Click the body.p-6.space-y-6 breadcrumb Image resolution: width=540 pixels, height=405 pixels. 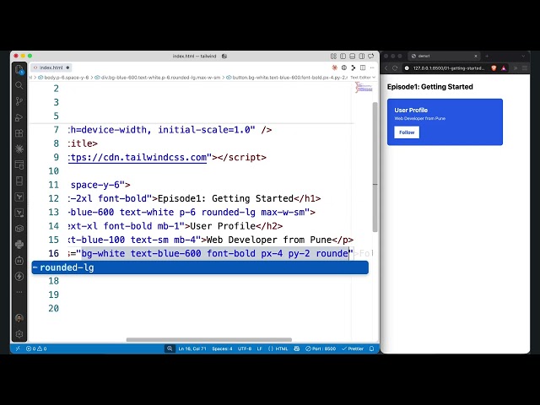[x=63, y=78]
